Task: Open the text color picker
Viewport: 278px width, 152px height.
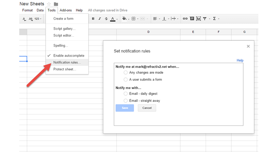Action: tap(112, 19)
